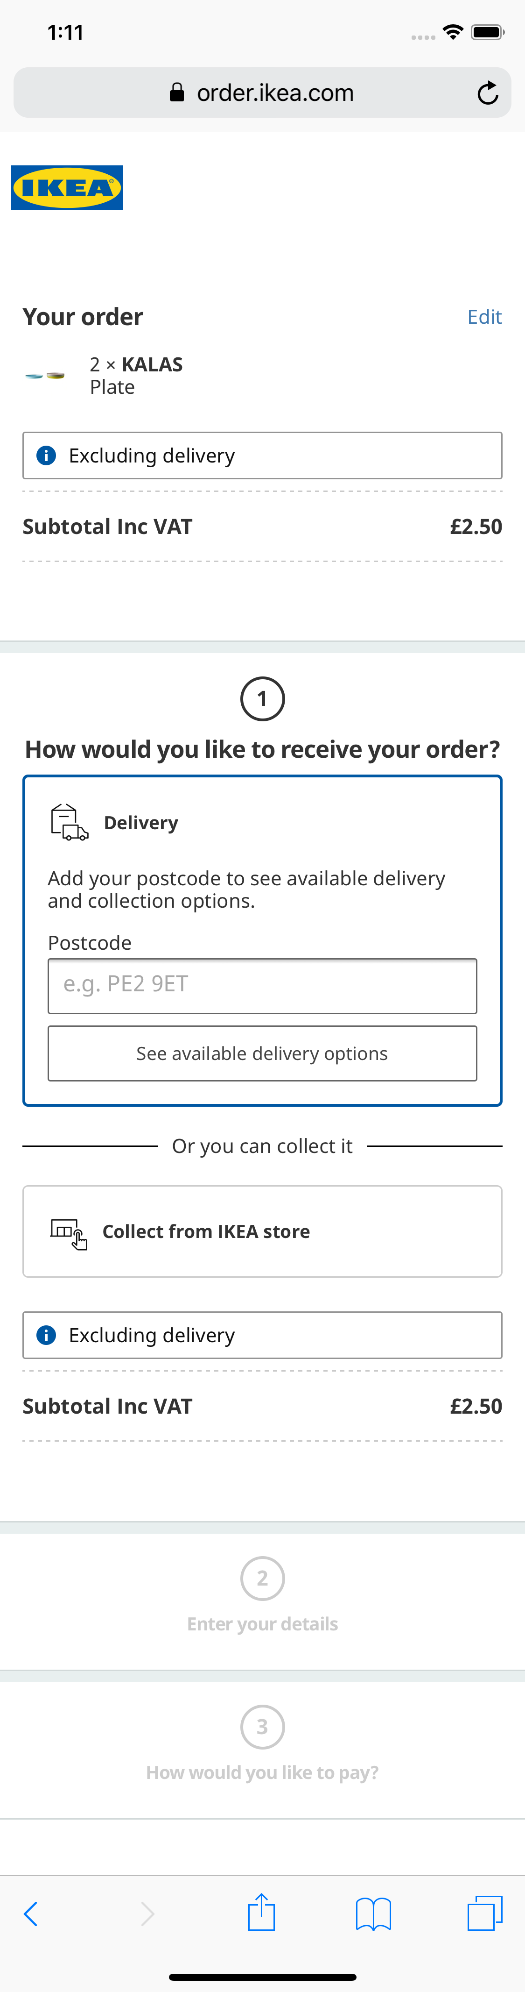Click the IKEA logo
Viewport: 525px width, 1992px height.
tap(66, 186)
